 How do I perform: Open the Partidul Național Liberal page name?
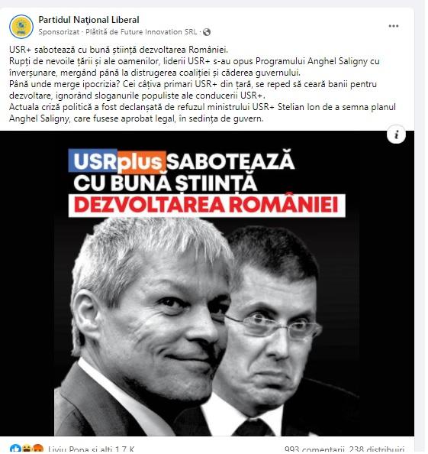[89, 20]
